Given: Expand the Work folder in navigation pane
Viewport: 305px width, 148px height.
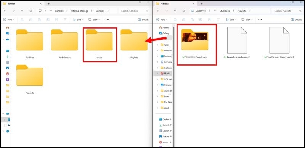Looking at the screenshot, I should point(157,108).
